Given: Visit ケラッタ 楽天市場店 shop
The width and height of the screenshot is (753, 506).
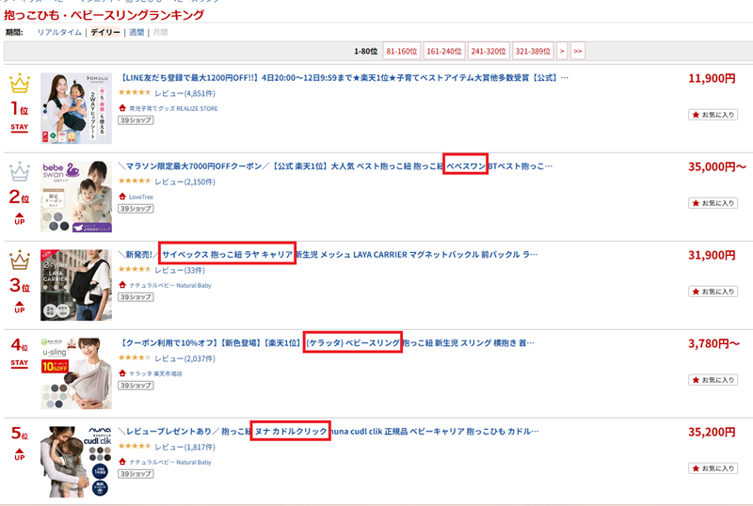Looking at the screenshot, I should point(155,373).
